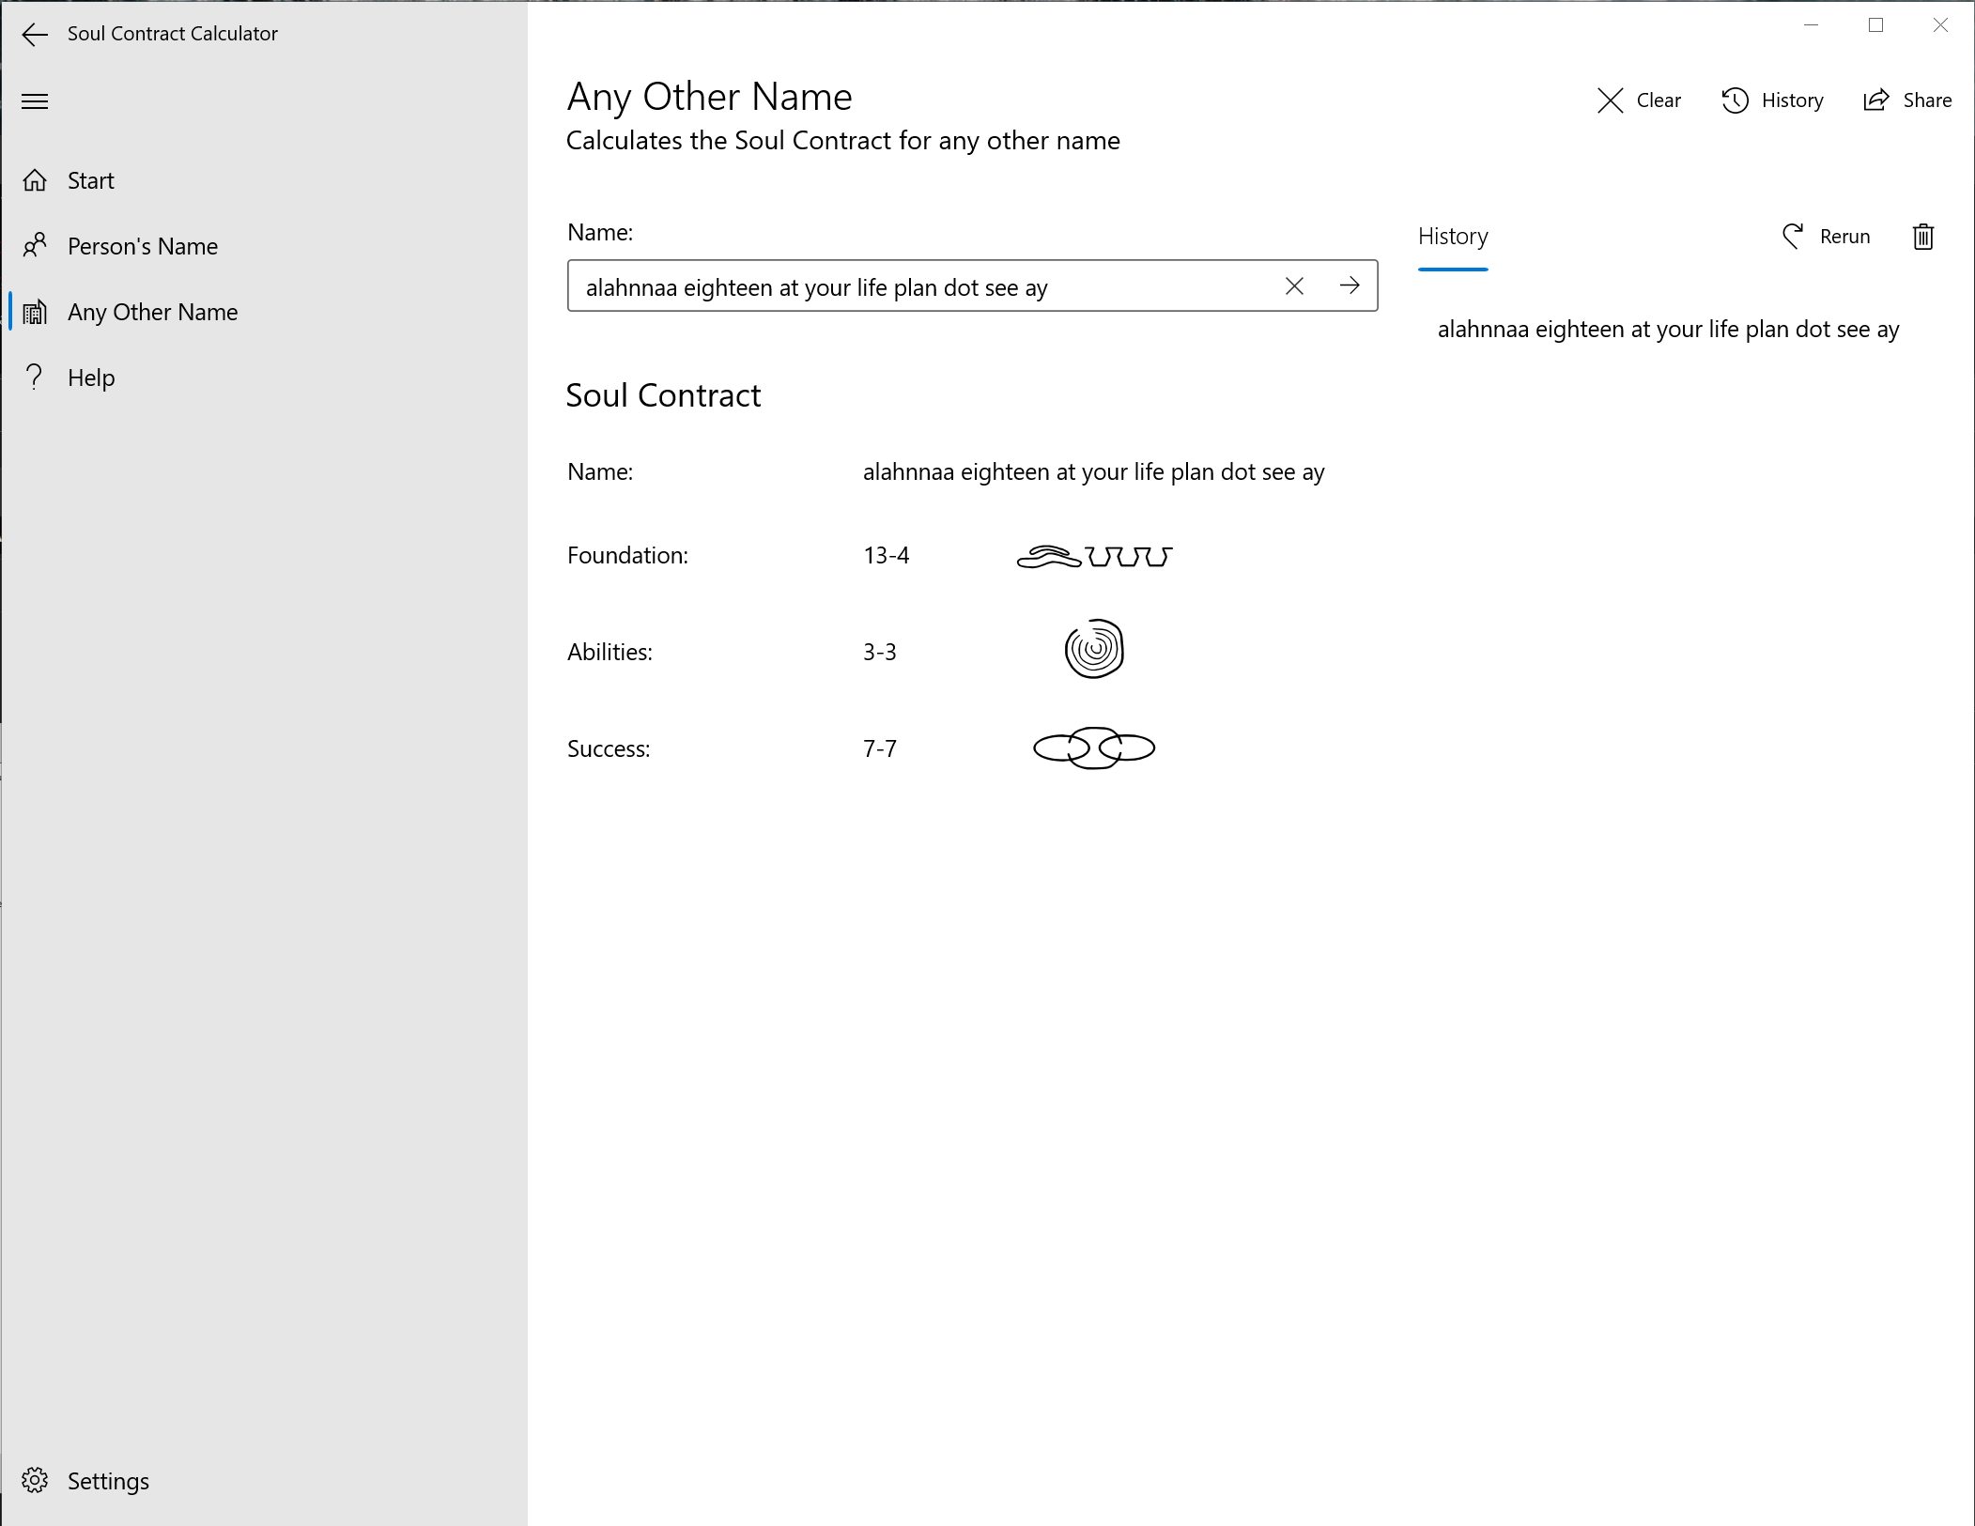Select the History tab header
The height and width of the screenshot is (1526, 1975).
pos(1453,237)
